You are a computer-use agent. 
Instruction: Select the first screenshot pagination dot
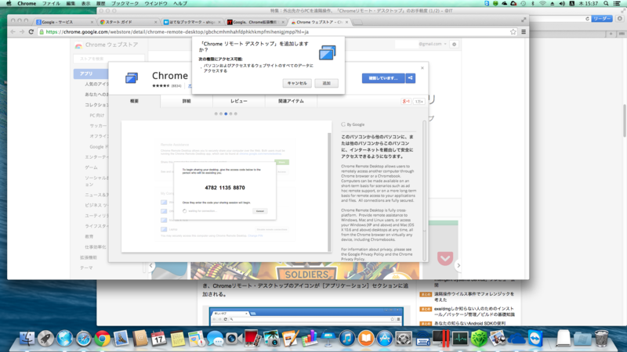coord(216,113)
